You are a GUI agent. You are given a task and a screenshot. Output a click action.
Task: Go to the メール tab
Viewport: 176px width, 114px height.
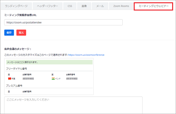pyautogui.click(x=100, y=6)
